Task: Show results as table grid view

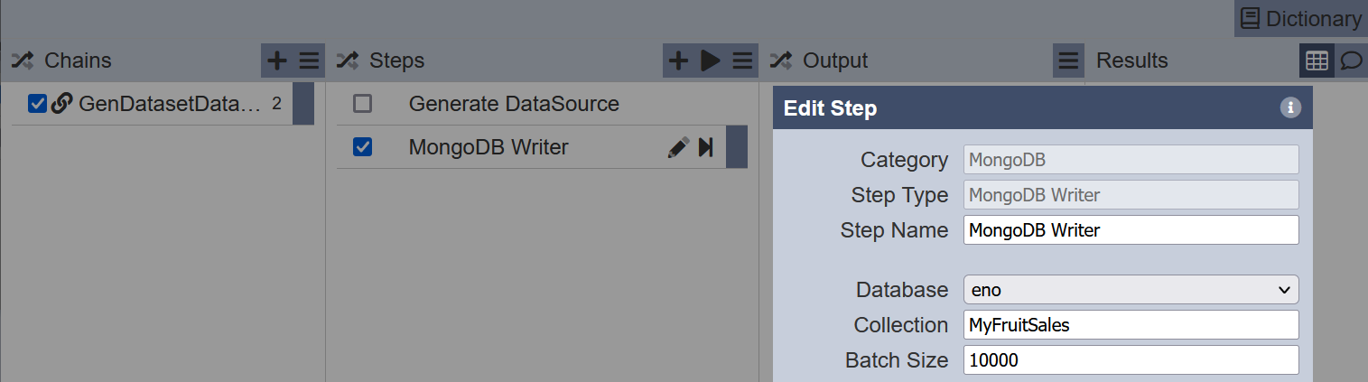Action: click(x=1317, y=61)
